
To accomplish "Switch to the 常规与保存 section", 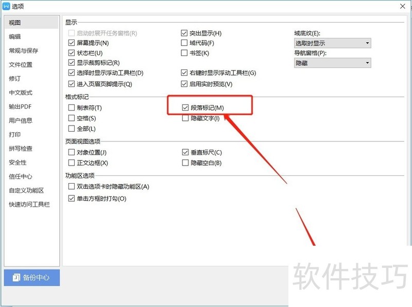I will 23,51.
